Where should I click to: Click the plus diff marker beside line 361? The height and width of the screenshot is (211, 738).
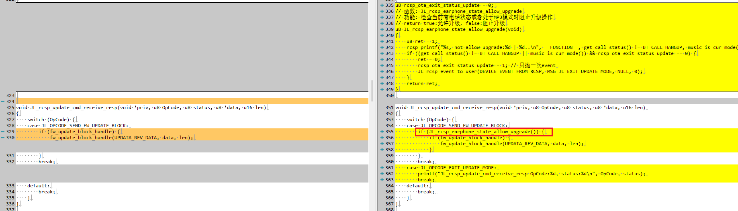coord(382,168)
